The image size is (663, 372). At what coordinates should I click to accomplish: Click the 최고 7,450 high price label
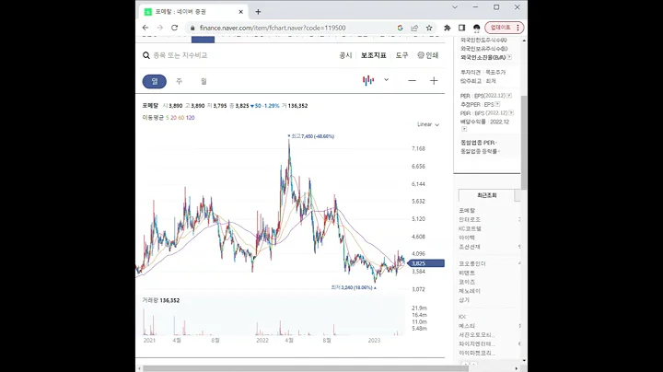311,136
